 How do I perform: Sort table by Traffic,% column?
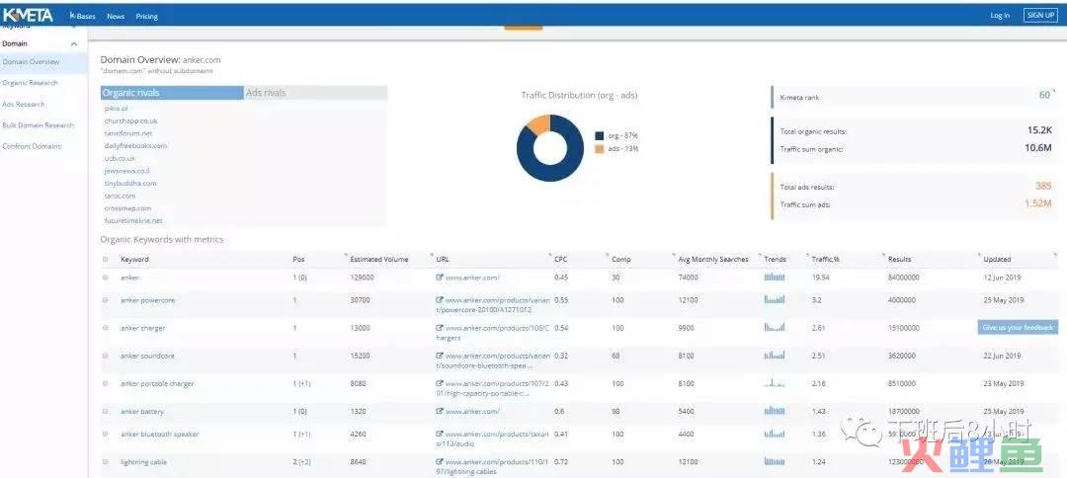click(825, 259)
